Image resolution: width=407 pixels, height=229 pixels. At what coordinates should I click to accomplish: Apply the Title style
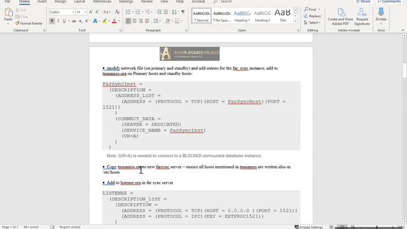tap(282, 15)
